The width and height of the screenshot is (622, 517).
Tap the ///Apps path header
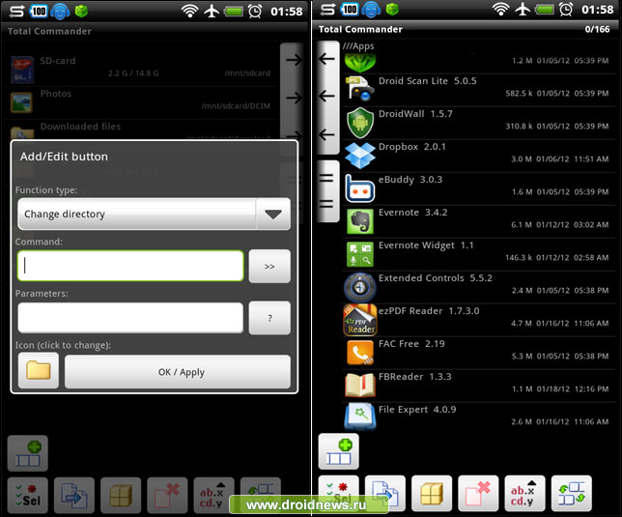pyautogui.click(x=358, y=46)
